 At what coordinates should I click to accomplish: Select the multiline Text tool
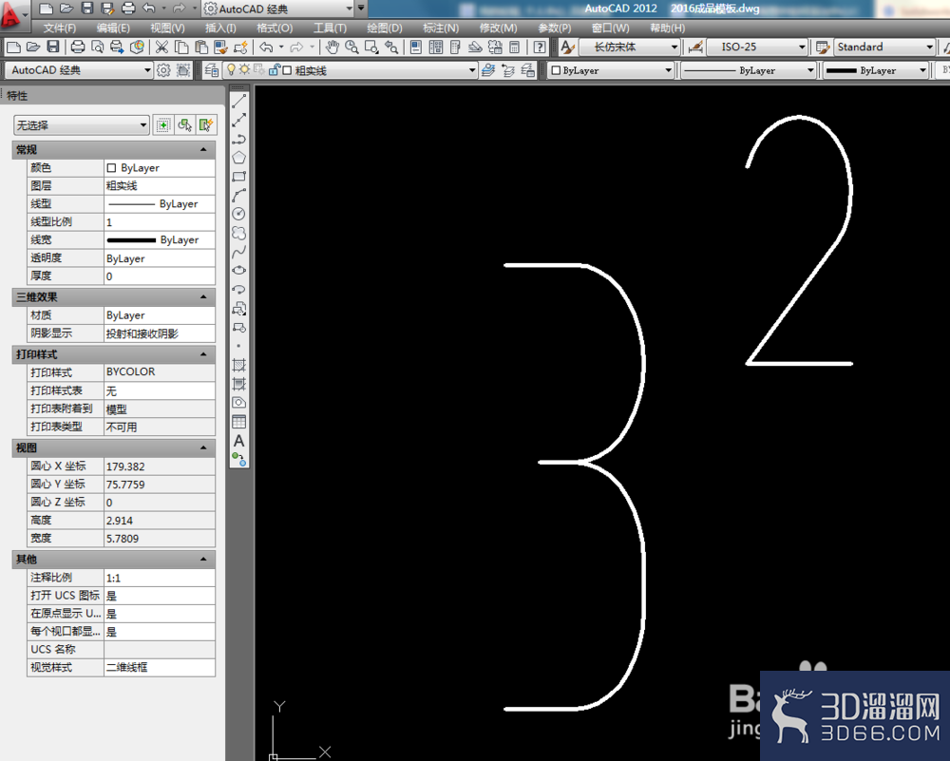click(x=238, y=441)
